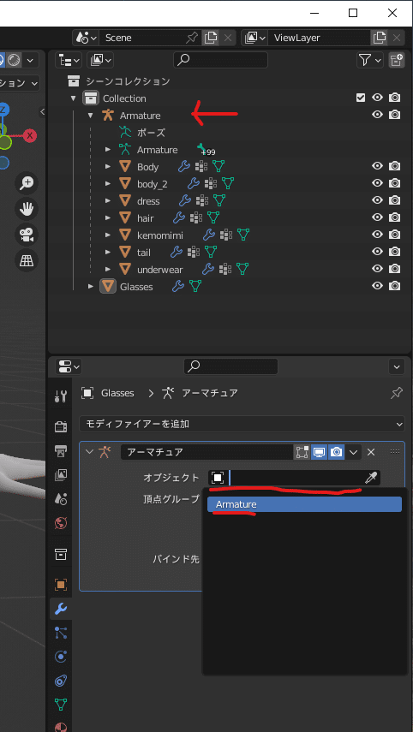The image size is (413, 732).
Task: Toggle modifier viewport display
Action: [x=319, y=452]
